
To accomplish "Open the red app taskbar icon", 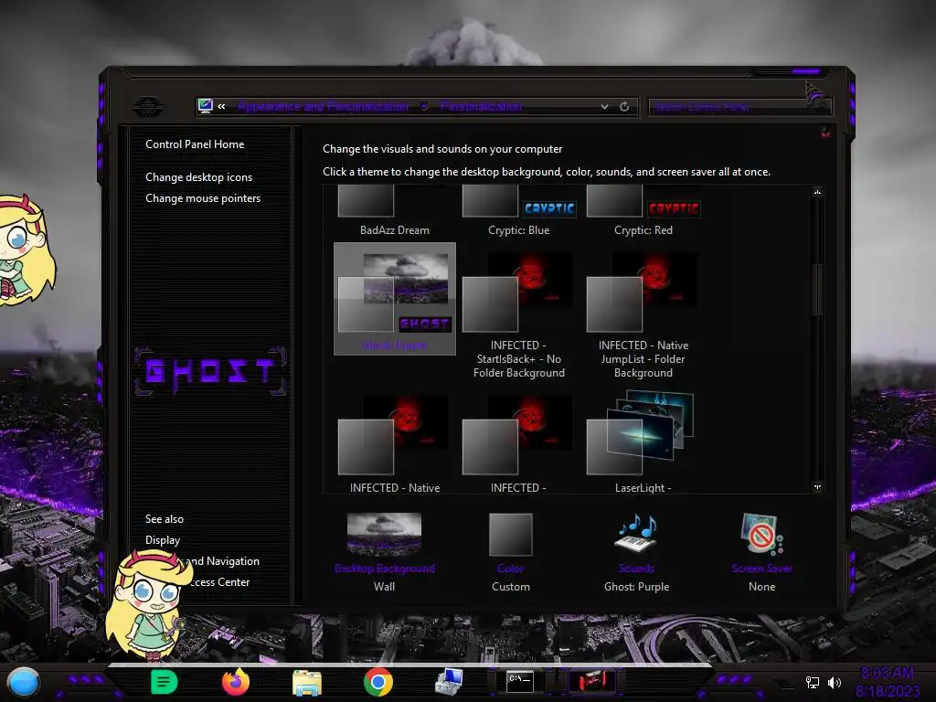I will point(592,681).
